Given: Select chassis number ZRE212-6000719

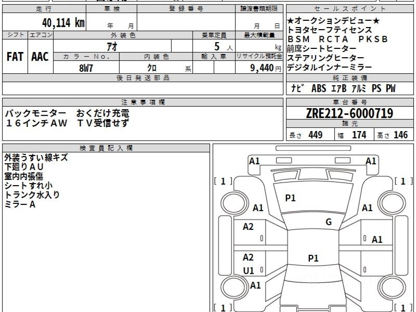Looking at the screenshot, I should 350,113.
